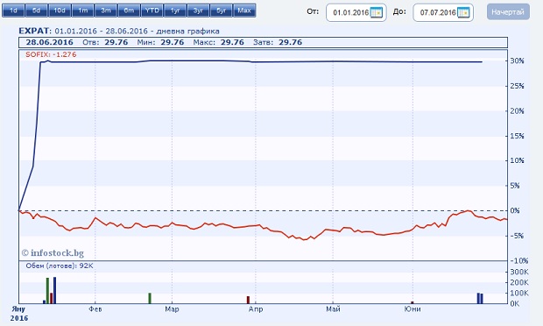Switch chart to 1m range
This screenshot has height=326, width=543.
(x=83, y=11)
